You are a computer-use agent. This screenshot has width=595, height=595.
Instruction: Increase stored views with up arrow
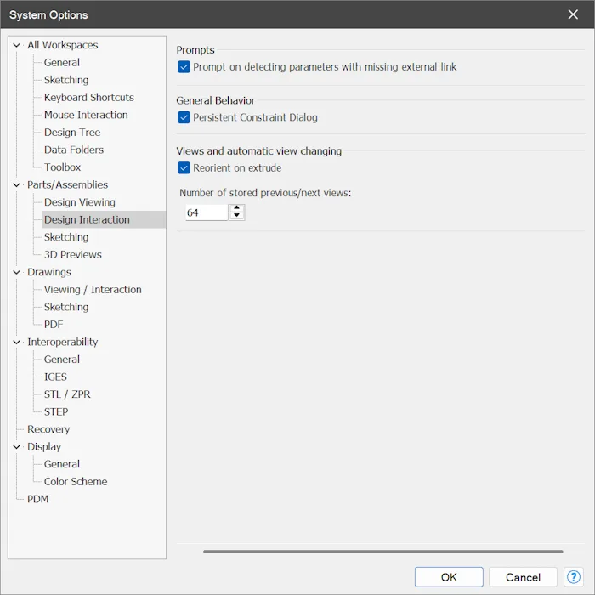click(237, 208)
